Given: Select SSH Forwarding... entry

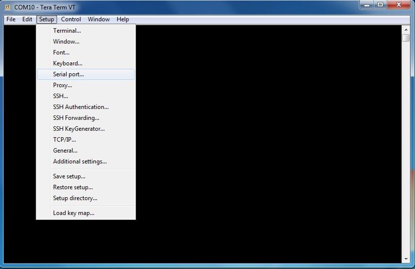Looking at the screenshot, I should pyautogui.click(x=86, y=118).
